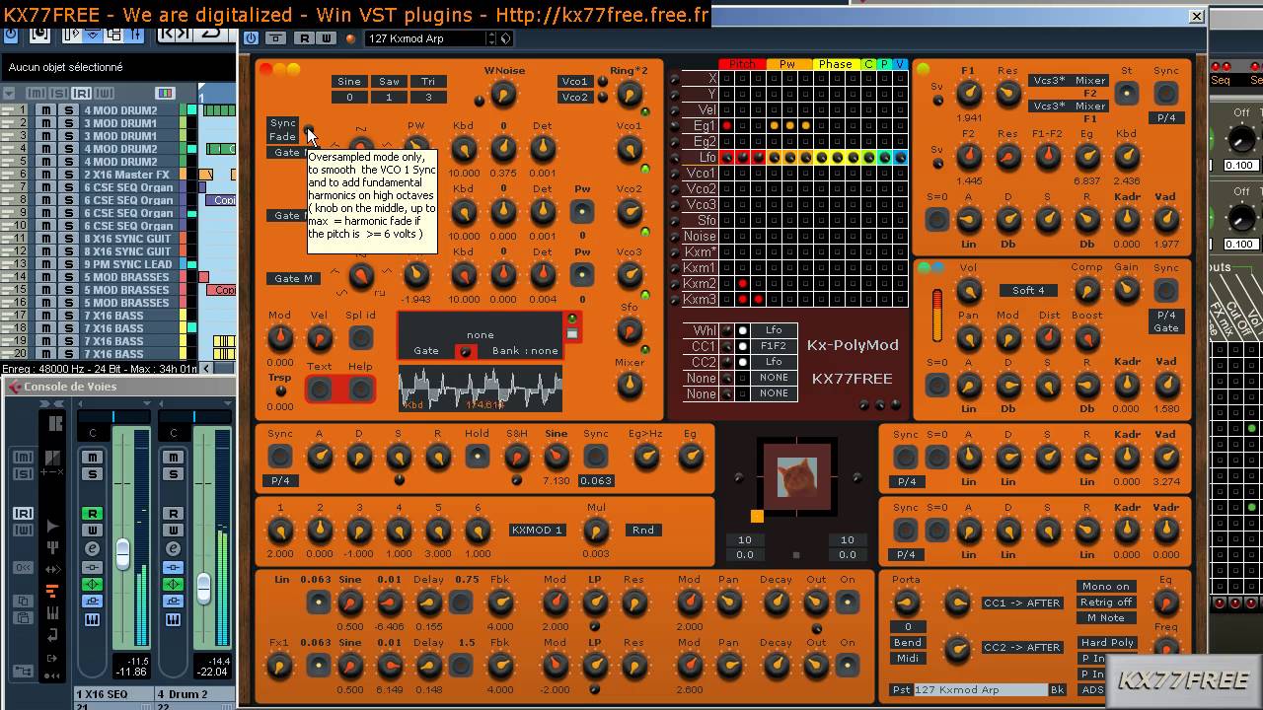The height and width of the screenshot is (710, 1263).
Task: Open the CC1 destination F1F2 selector
Action: [x=774, y=346]
